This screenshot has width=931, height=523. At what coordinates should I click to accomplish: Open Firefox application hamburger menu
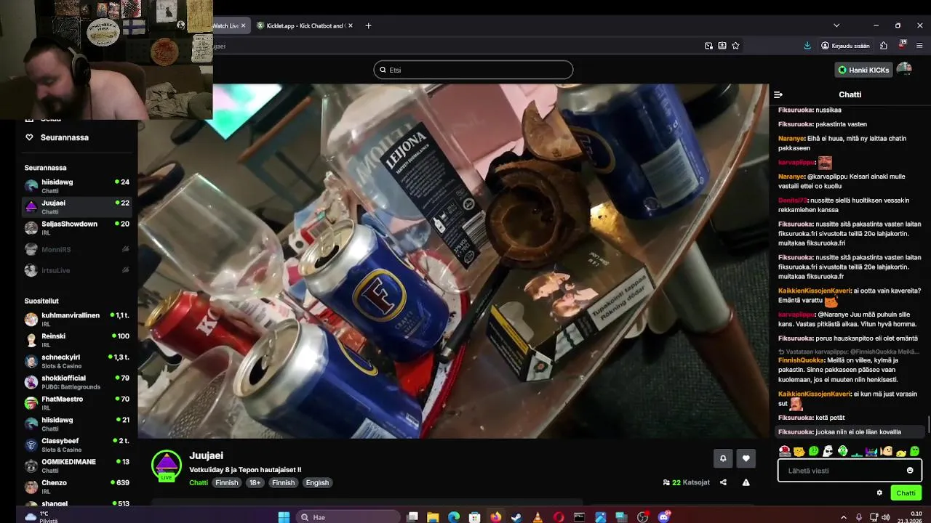click(x=919, y=45)
